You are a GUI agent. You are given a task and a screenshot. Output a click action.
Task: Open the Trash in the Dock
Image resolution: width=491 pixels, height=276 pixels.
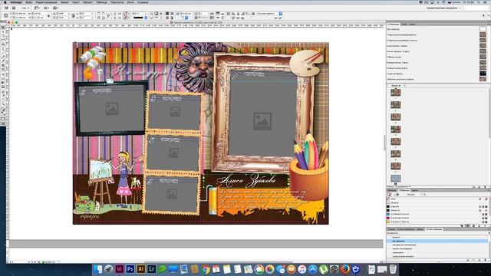[393, 269]
